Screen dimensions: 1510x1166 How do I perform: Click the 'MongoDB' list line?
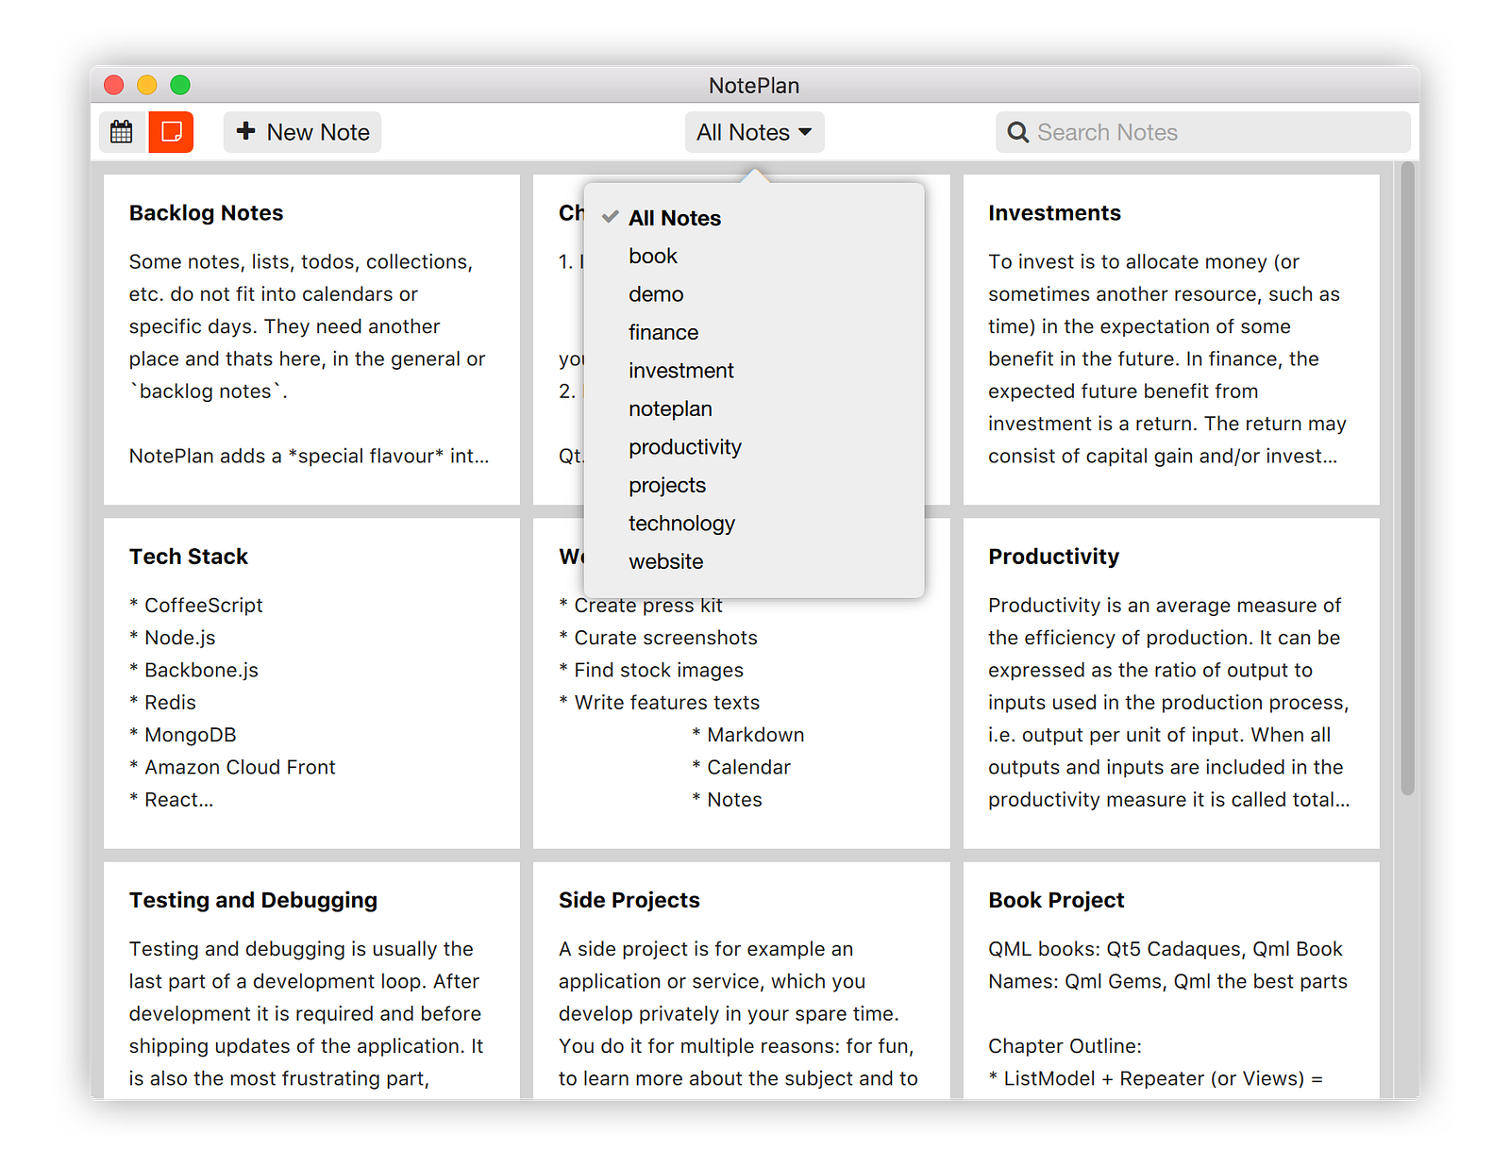point(183,735)
